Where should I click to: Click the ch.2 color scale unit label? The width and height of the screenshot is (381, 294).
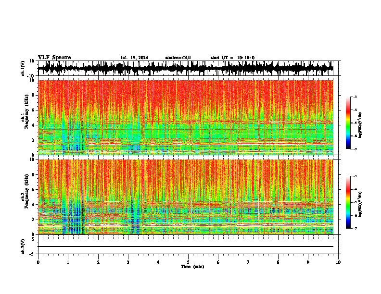coord(360,204)
